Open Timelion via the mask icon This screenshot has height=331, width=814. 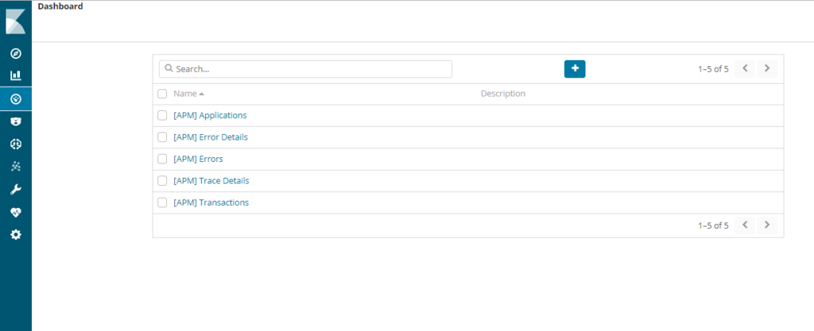[16, 121]
